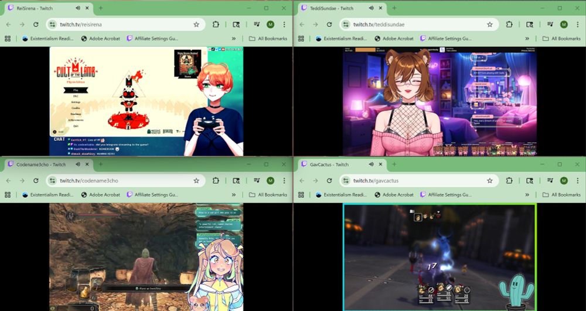Reload the page in the GavCactus window
This screenshot has height=311, width=586.
coord(329,180)
